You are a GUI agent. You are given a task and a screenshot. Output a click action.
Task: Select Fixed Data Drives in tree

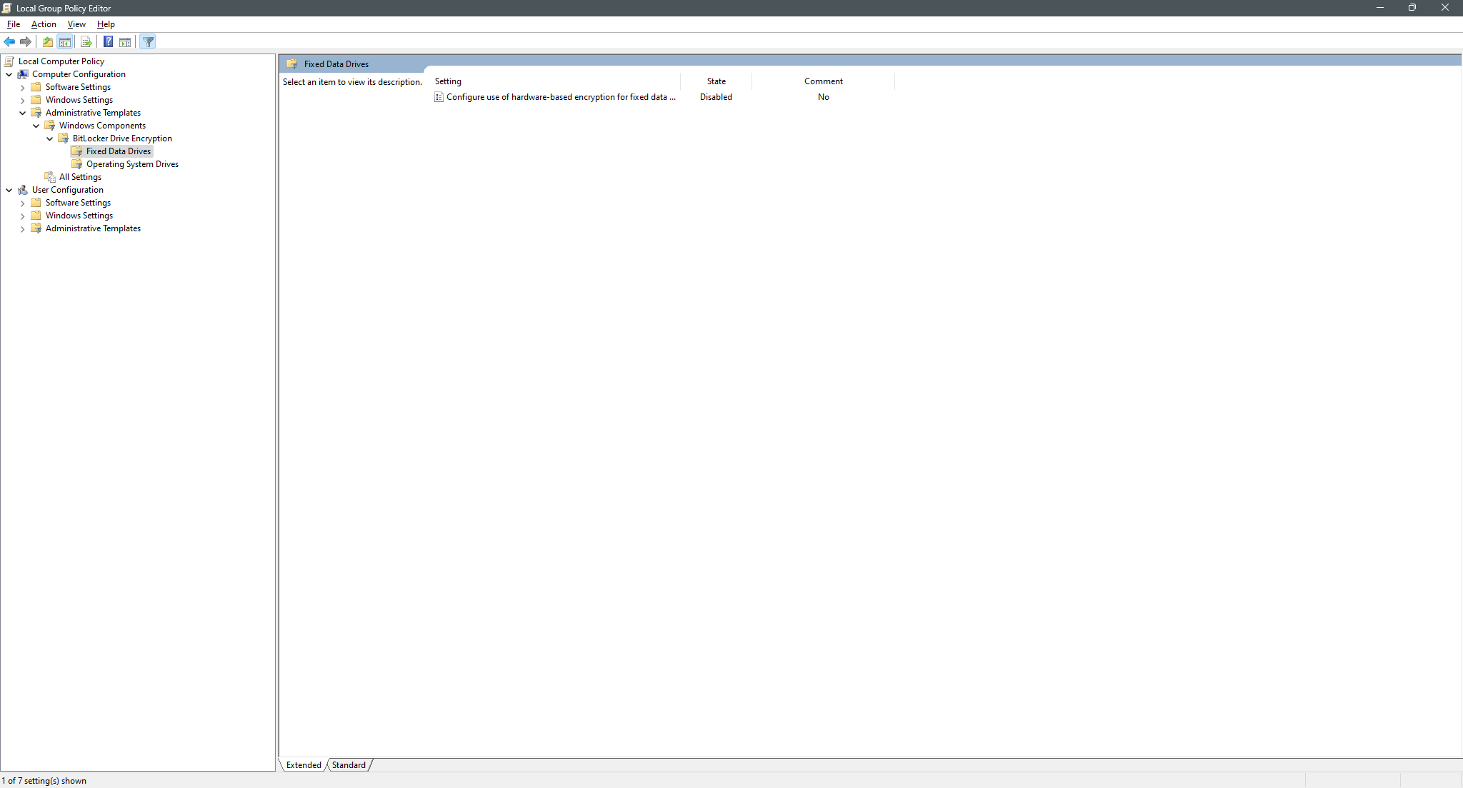pyautogui.click(x=119, y=151)
